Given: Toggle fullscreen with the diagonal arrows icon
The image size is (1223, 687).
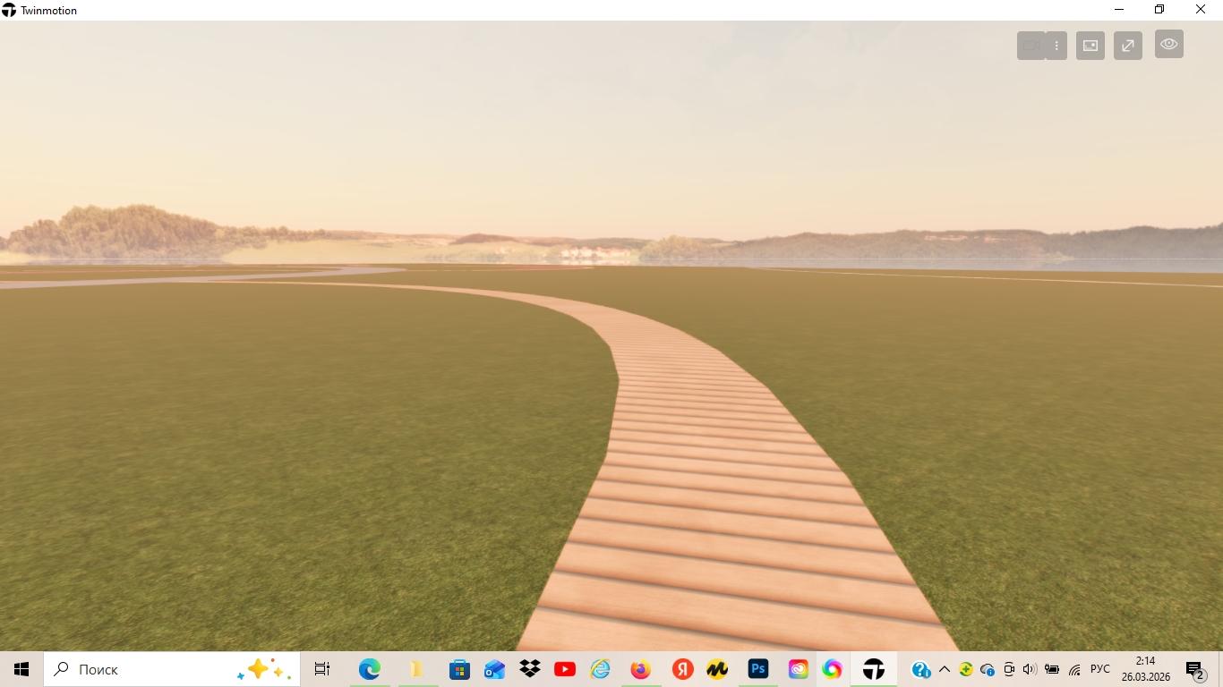Looking at the screenshot, I should 1128,46.
